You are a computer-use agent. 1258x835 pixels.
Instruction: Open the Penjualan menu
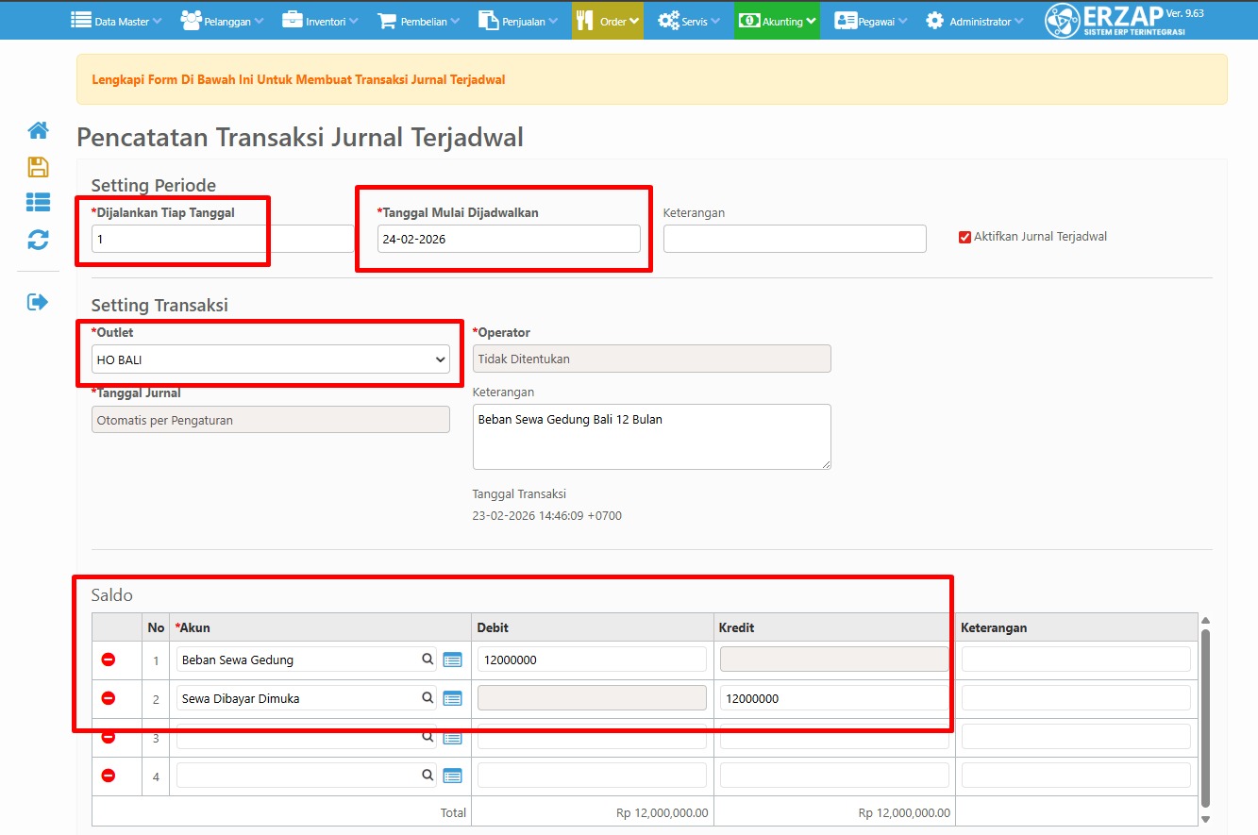[x=517, y=21]
